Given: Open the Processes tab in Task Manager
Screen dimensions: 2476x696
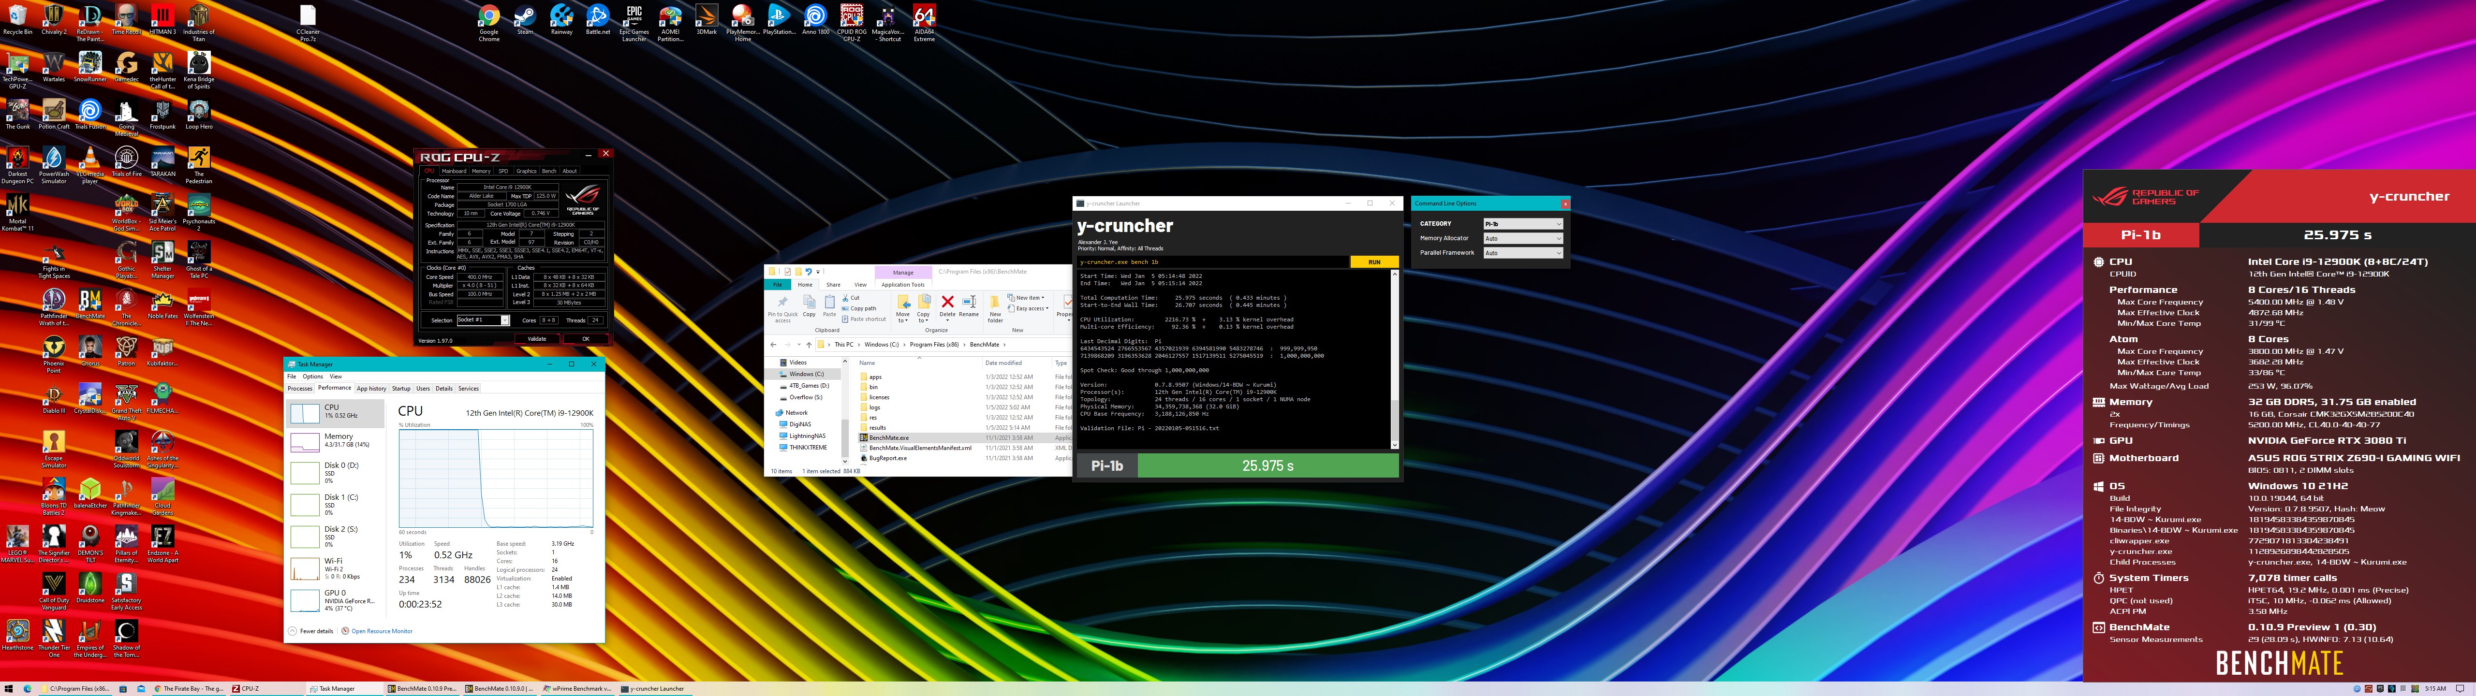Looking at the screenshot, I should click(x=300, y=389).
